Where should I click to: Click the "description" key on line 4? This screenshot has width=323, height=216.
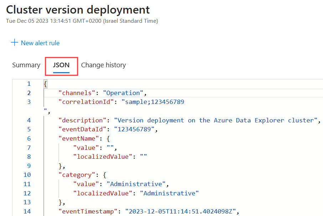83,120
